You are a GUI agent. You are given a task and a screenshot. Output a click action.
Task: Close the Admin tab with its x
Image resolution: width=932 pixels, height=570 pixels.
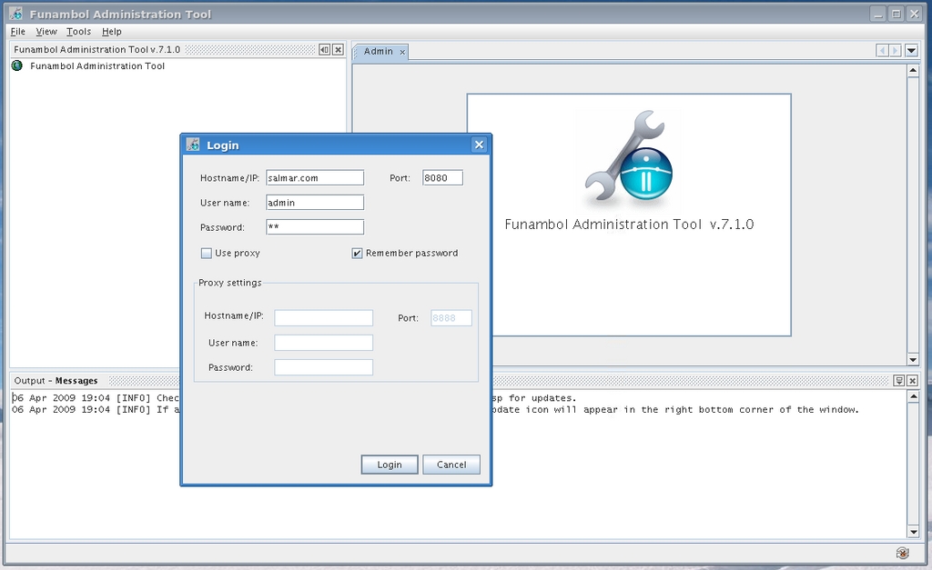point(402,52)
